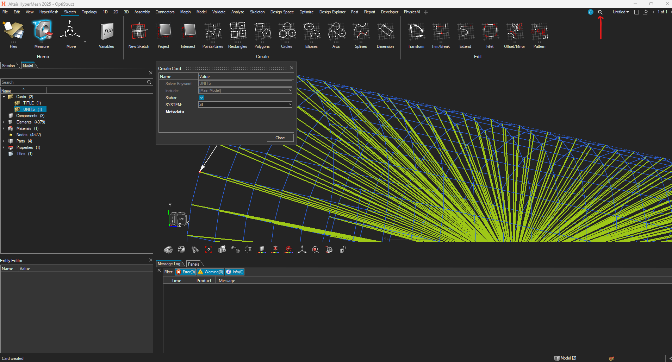Collapse the Cards tree node
The width and height of the screenshot is (672, 362).
(x=4, y=97)
